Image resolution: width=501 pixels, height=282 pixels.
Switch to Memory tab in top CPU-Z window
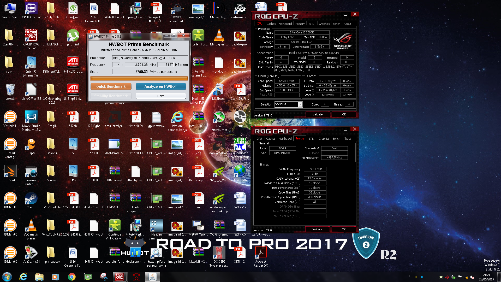(x=300, y=24)
